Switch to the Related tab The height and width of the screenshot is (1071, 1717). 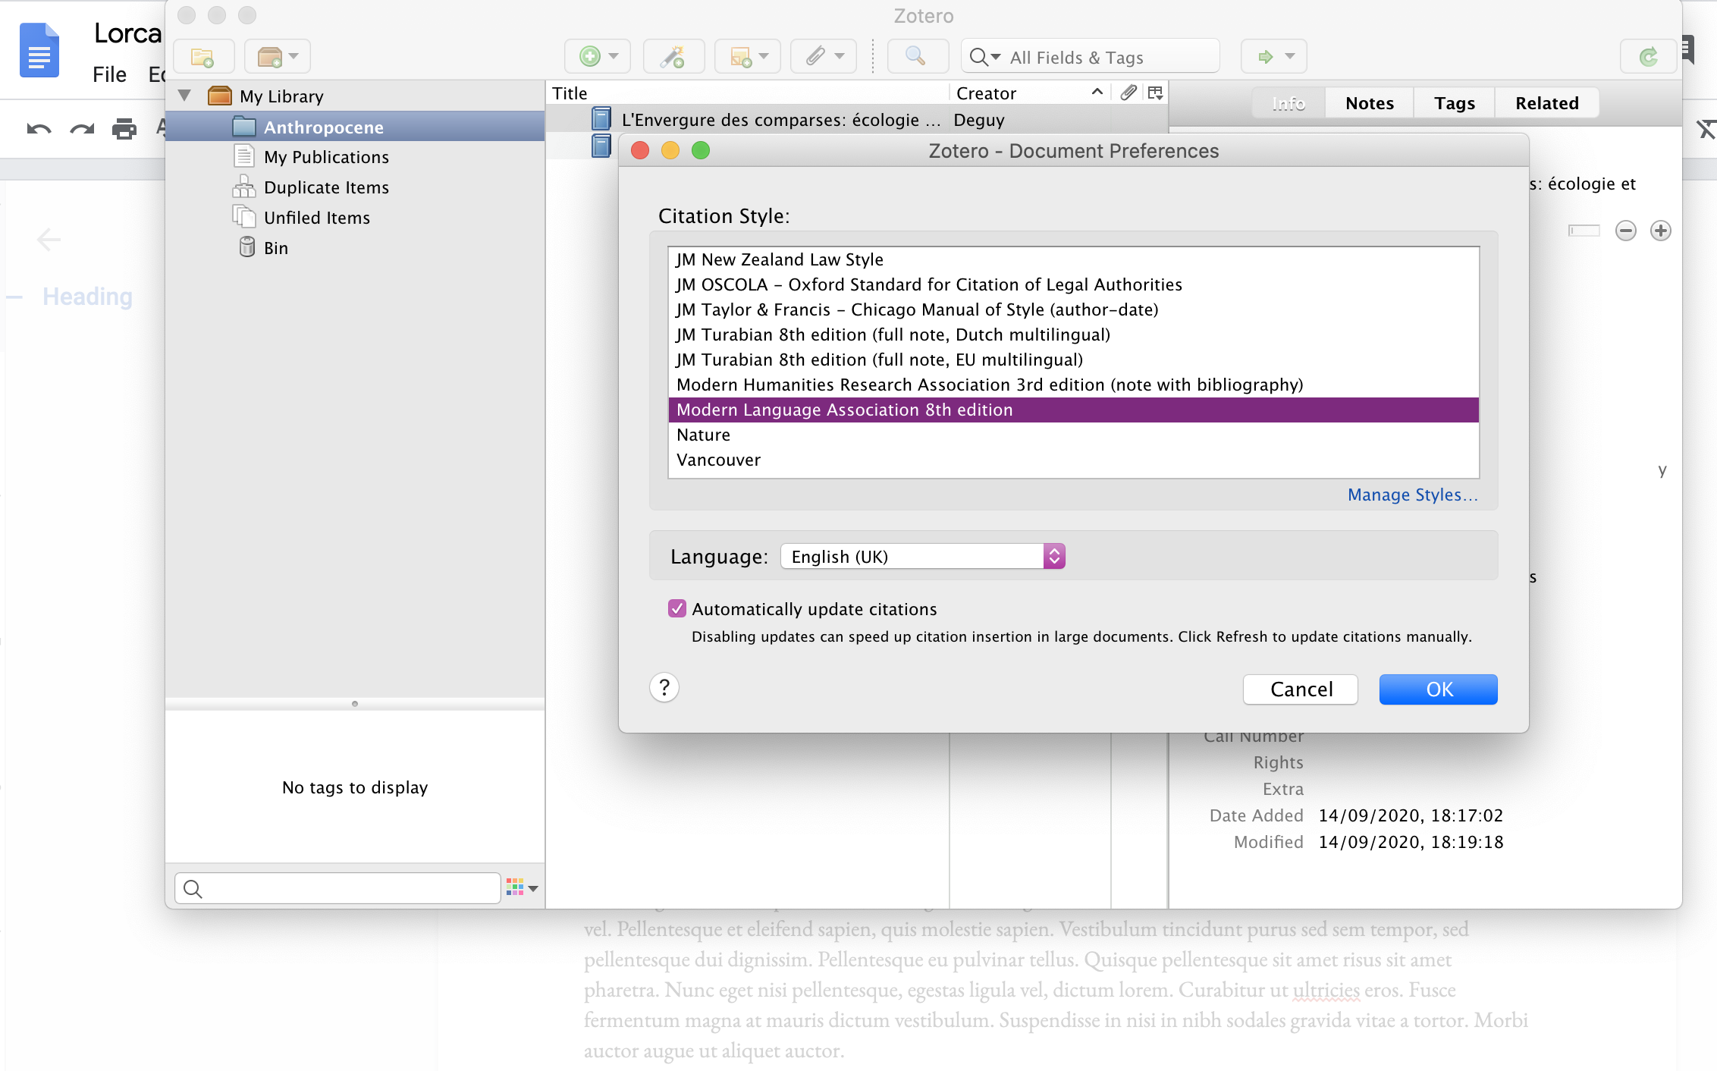1547,103
